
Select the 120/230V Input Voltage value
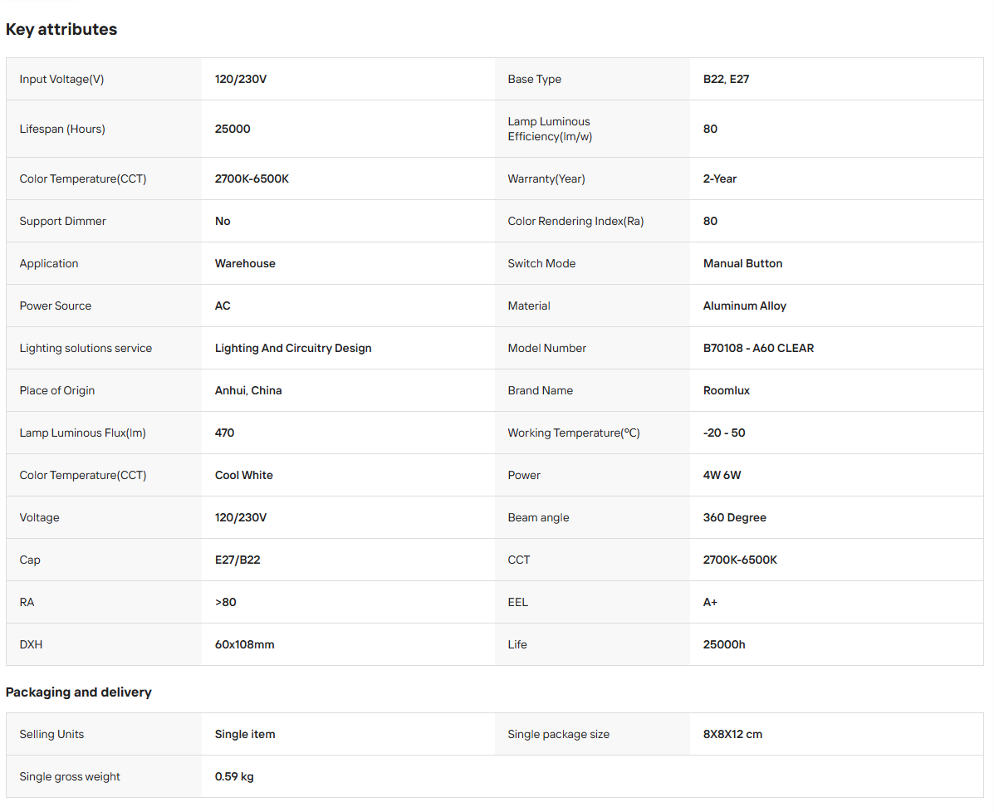pos(241,79)
